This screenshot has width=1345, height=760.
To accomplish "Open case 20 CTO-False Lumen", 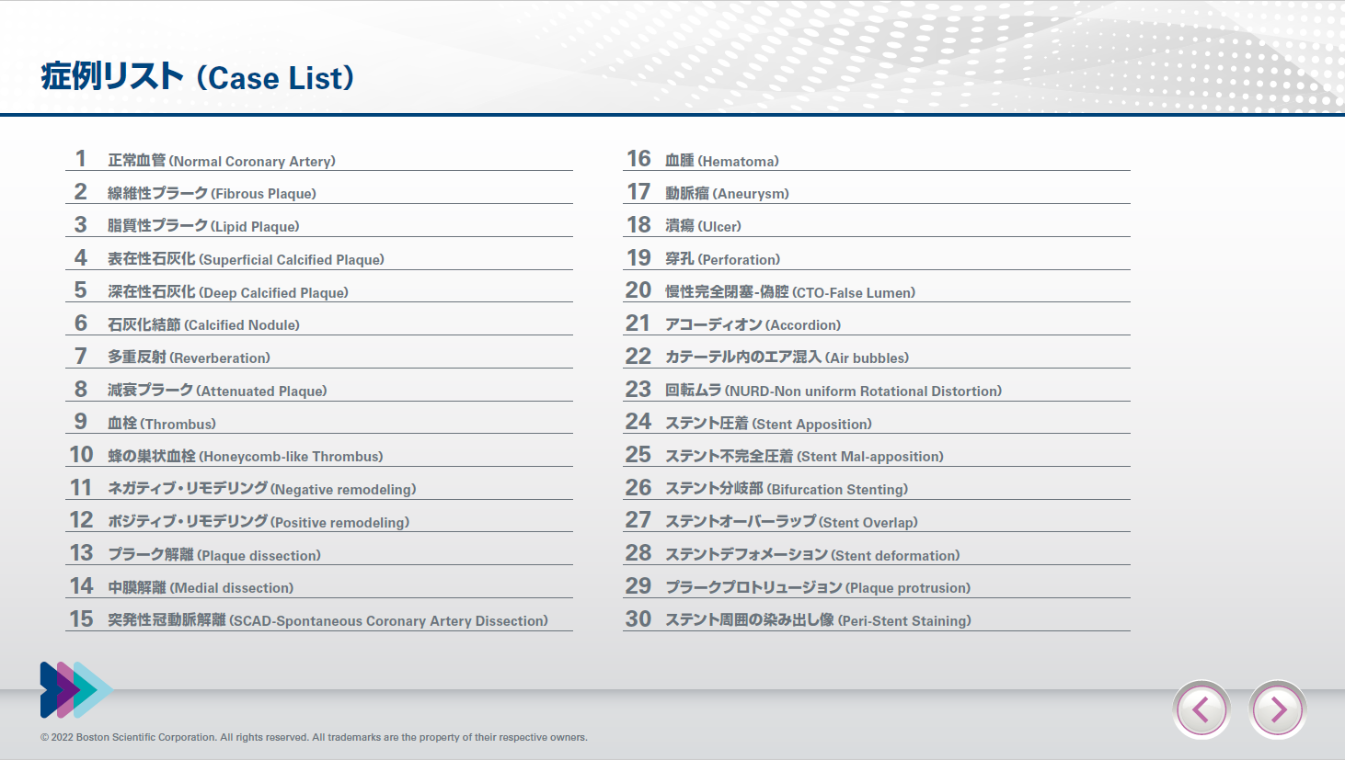I will (789, 292).
